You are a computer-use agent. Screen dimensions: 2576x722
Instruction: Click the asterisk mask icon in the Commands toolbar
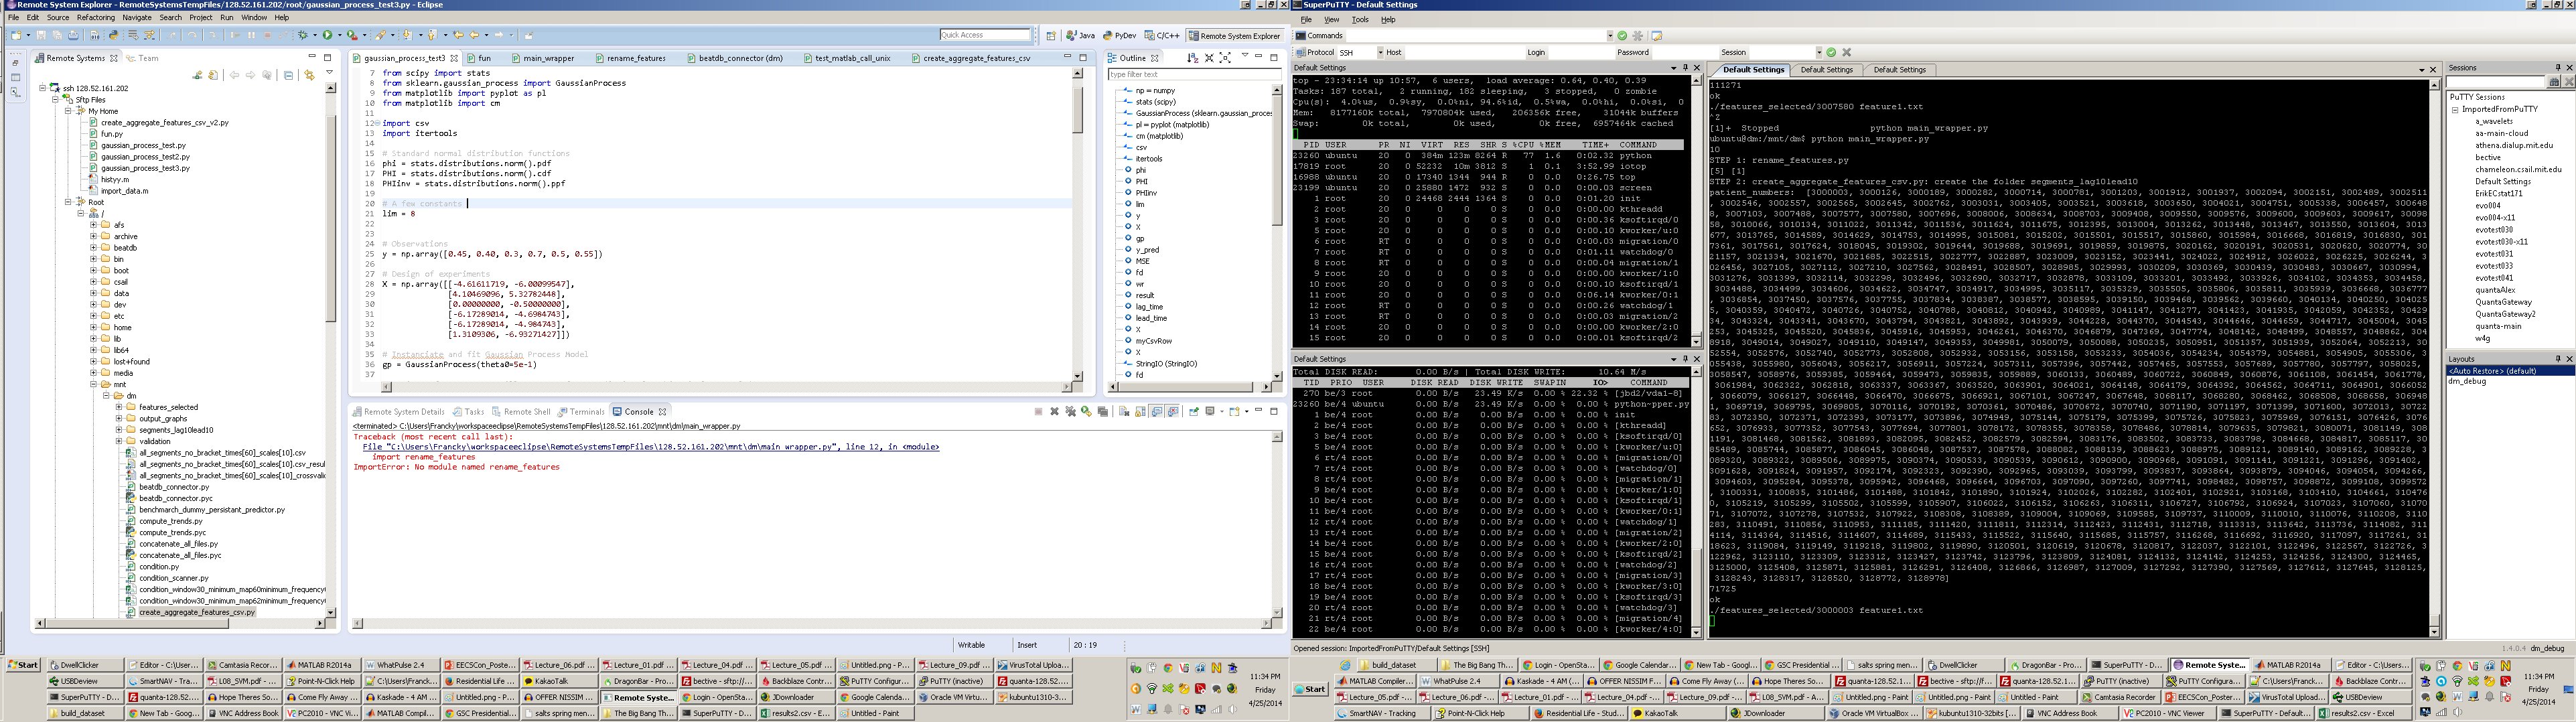pyautogui.click(x=1638, y=36)
